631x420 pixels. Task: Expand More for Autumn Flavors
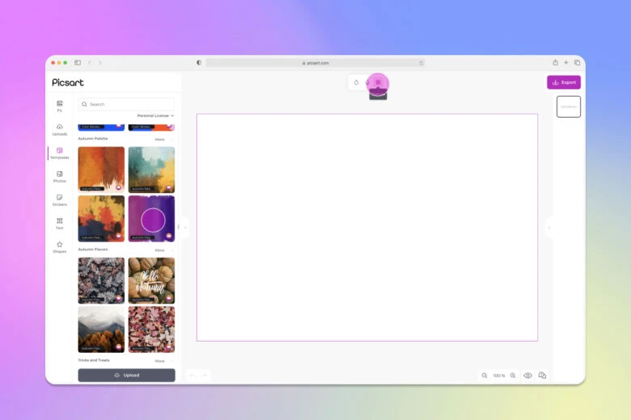159,250
